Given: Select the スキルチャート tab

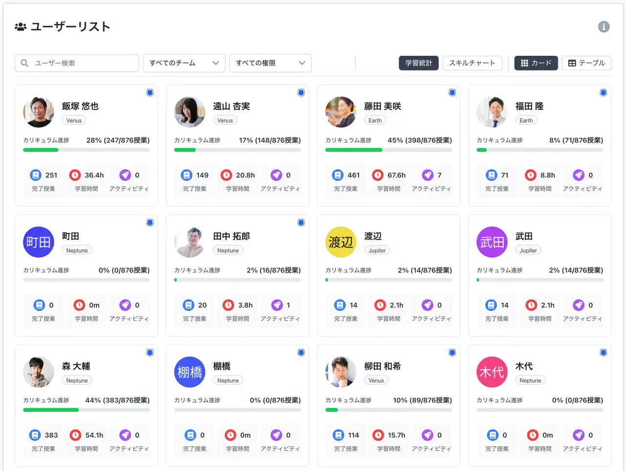Looking at the screenshot, I should pos(472,63).
